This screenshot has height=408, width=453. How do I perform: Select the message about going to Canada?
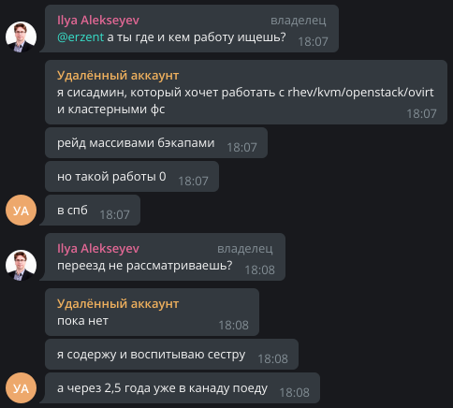click(183, 387)
